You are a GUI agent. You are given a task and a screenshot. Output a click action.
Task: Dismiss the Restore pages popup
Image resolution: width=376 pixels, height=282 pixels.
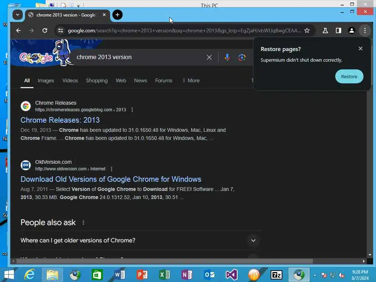(361, 49)
